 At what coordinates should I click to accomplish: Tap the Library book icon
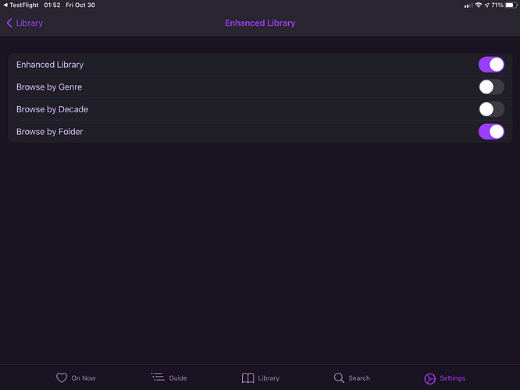(x=248, y=378)
